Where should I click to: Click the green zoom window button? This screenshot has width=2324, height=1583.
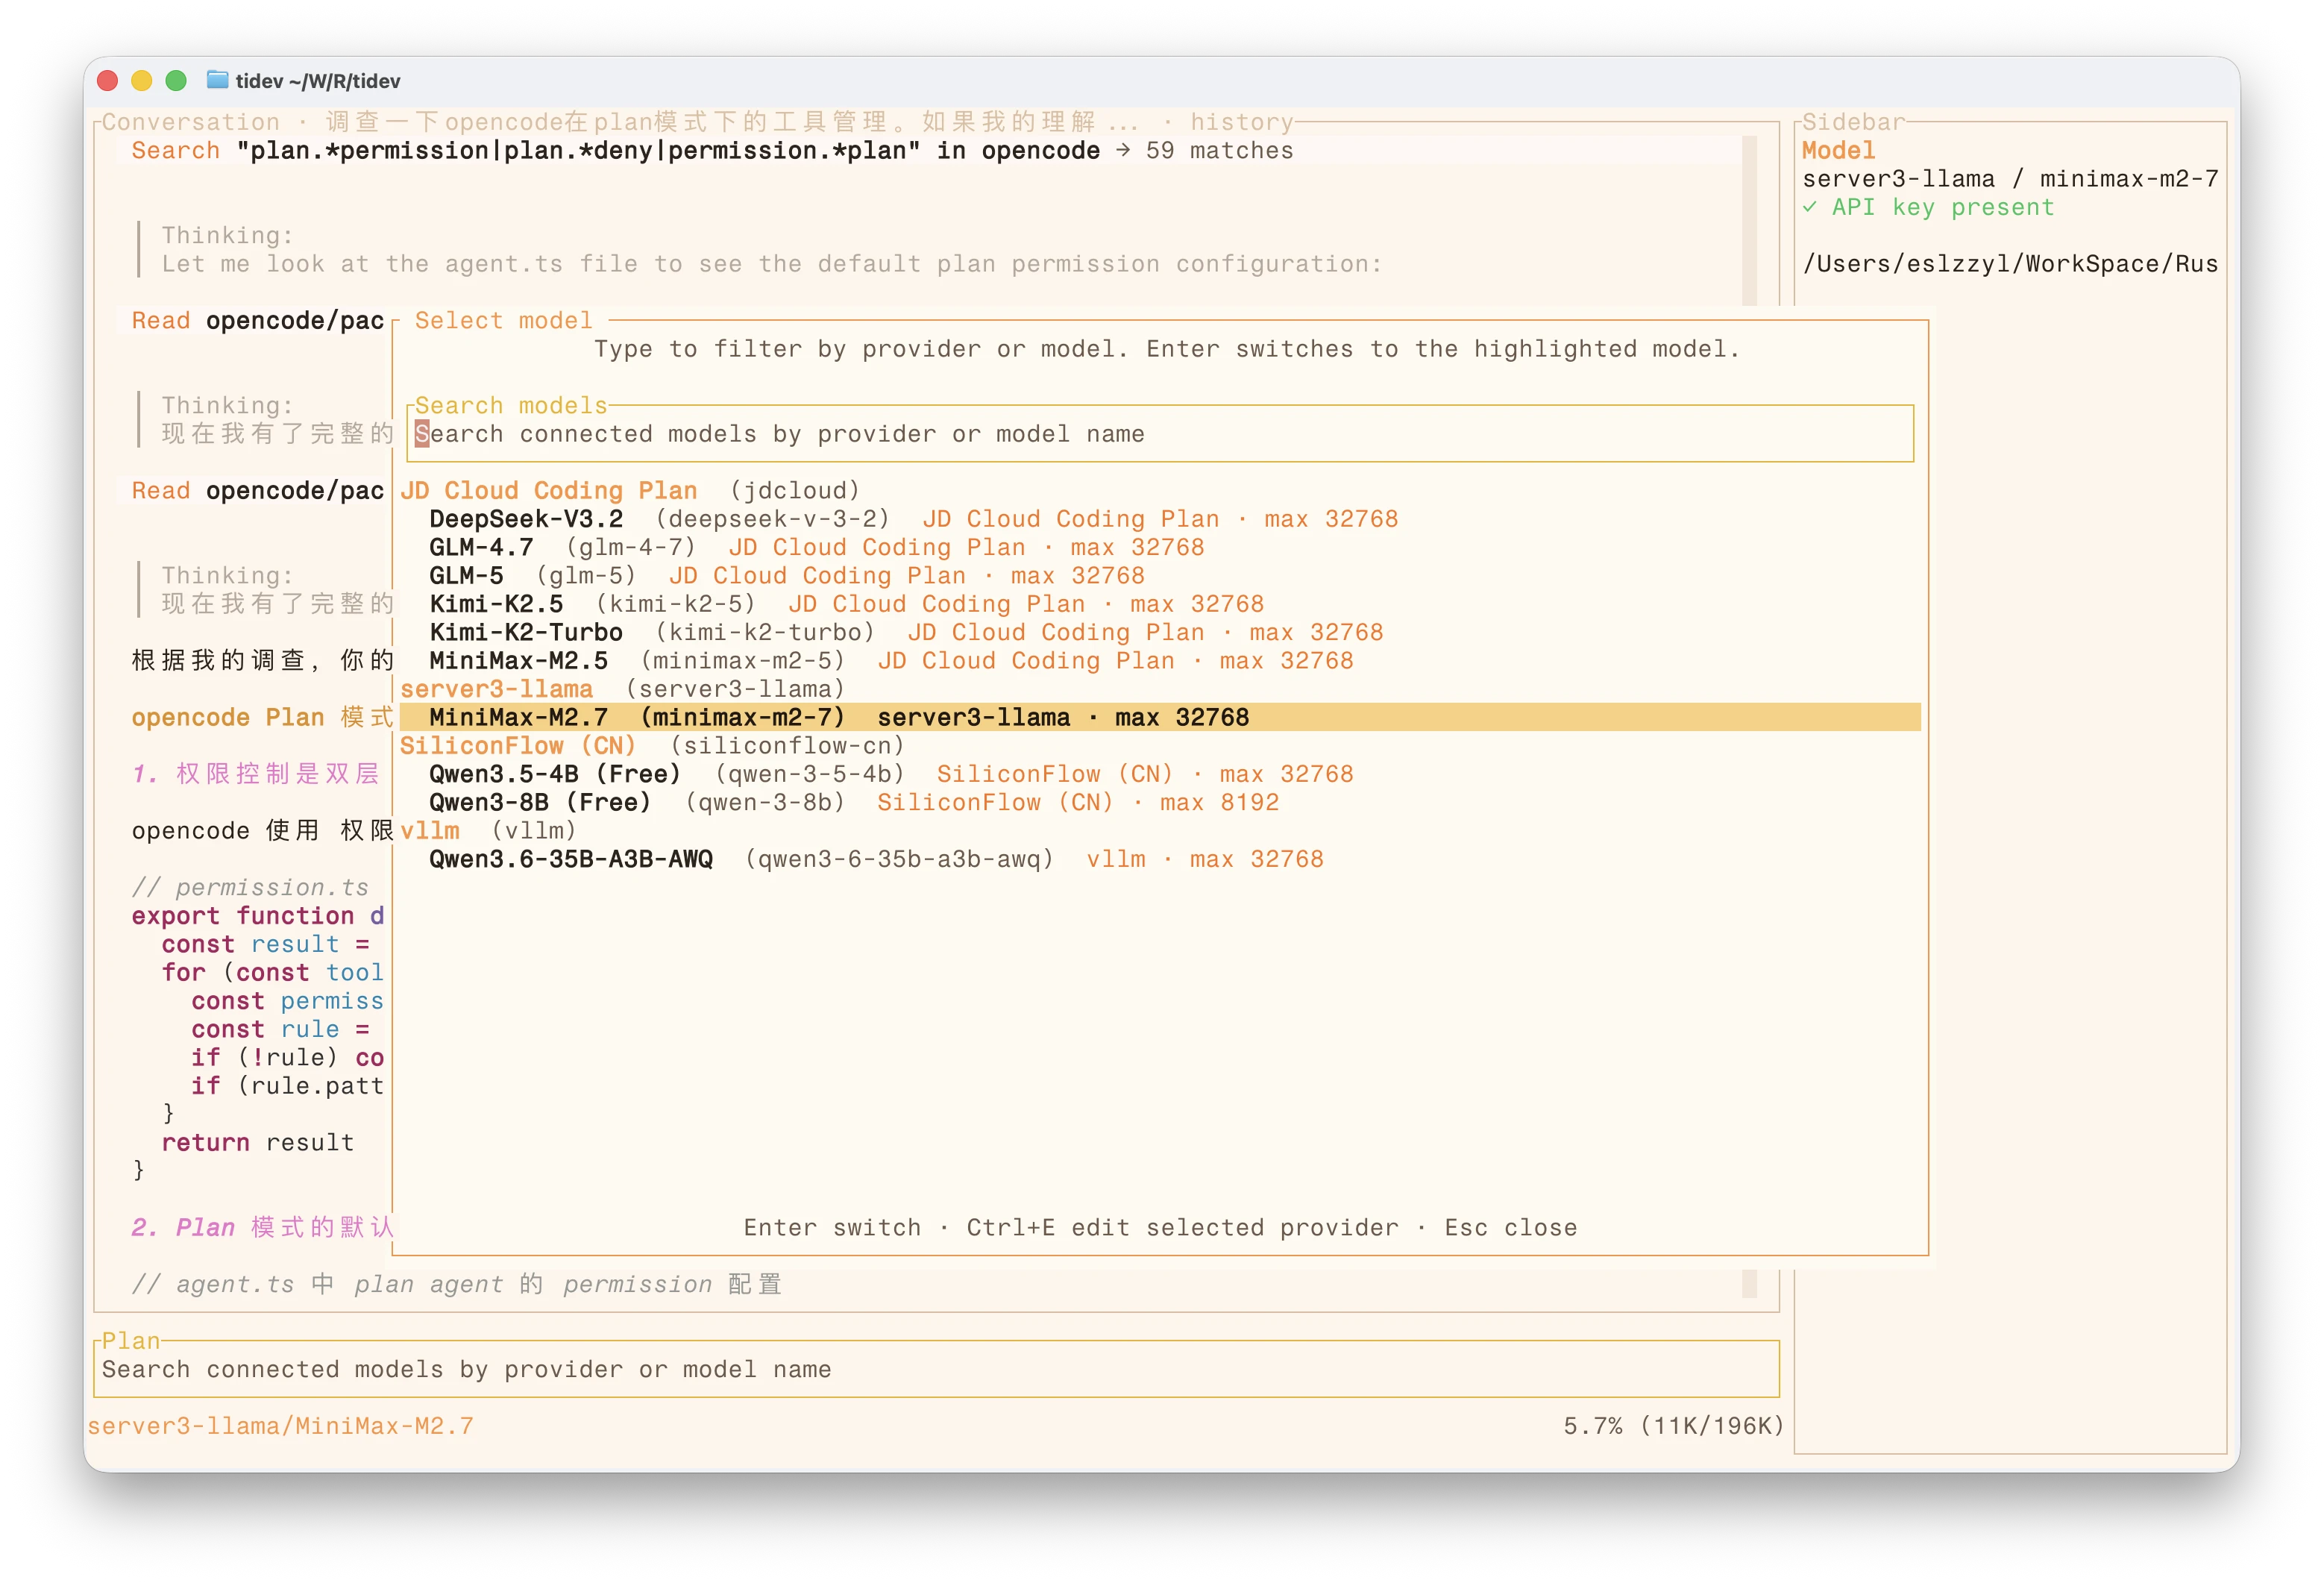tap(176, 81)
